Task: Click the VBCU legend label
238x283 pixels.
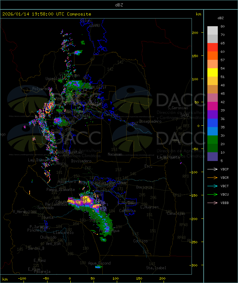Action: coord(225,194)
